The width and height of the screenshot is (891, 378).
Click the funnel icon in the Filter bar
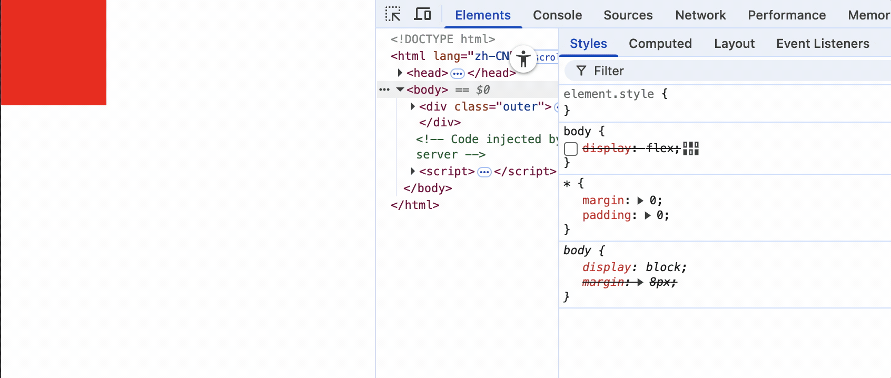tap(581, 71)
